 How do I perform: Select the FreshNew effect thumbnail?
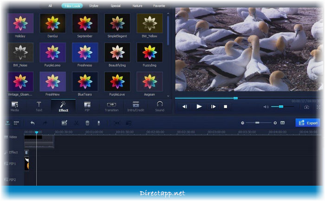point(52,82)
